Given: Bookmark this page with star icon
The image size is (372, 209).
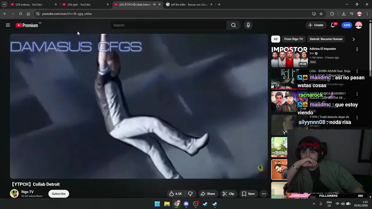Looking at the screenshot, I should click(321, 14).
